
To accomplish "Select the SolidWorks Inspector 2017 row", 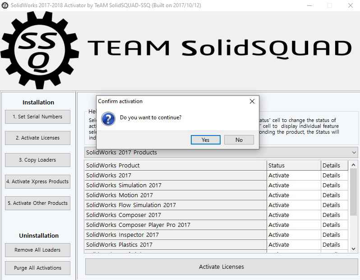I will tap(175, 235).
